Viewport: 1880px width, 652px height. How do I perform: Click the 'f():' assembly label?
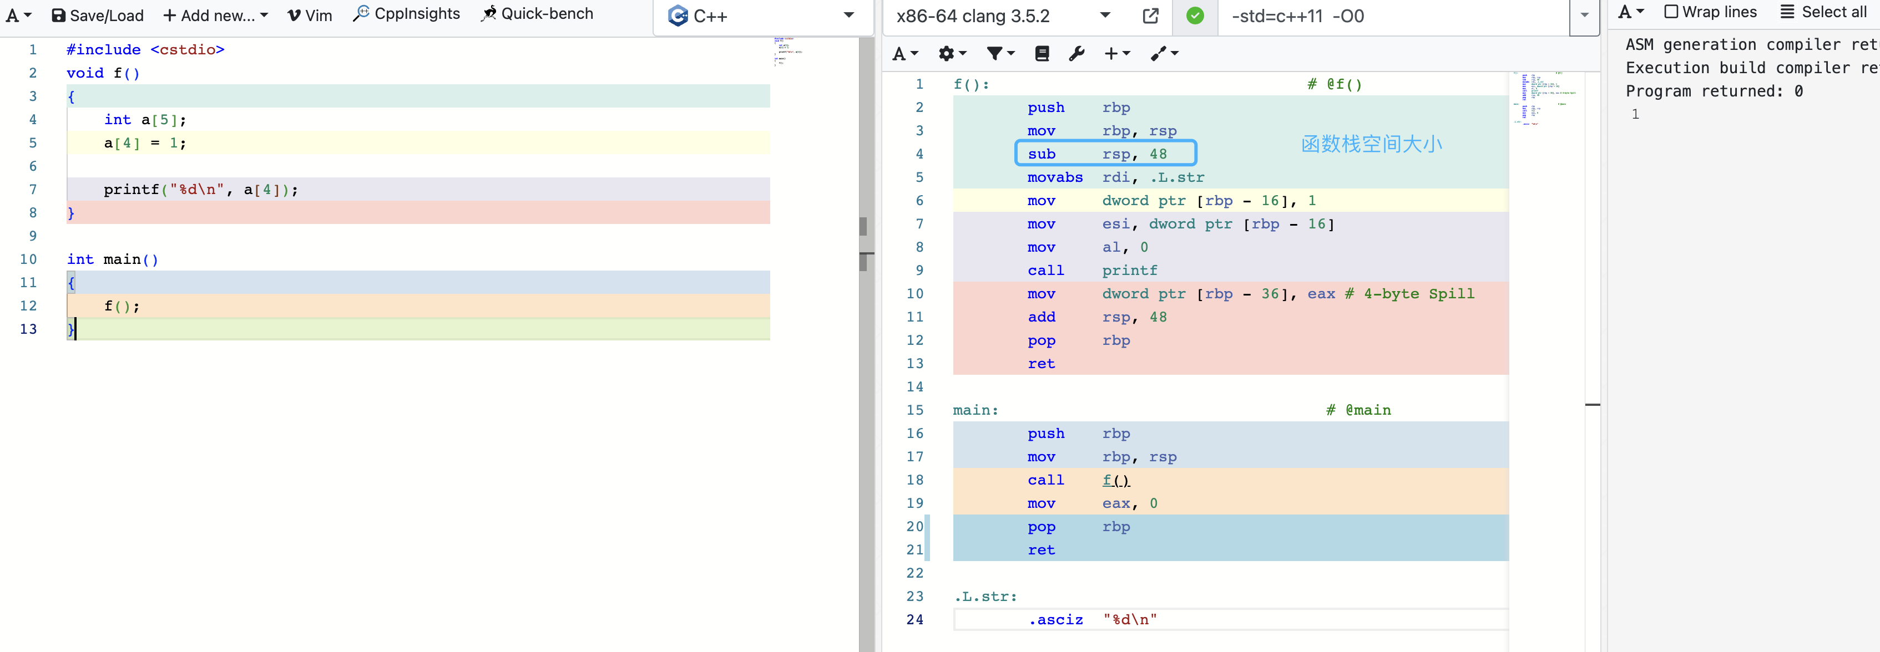pyautogui.click(x=972, y=84)
